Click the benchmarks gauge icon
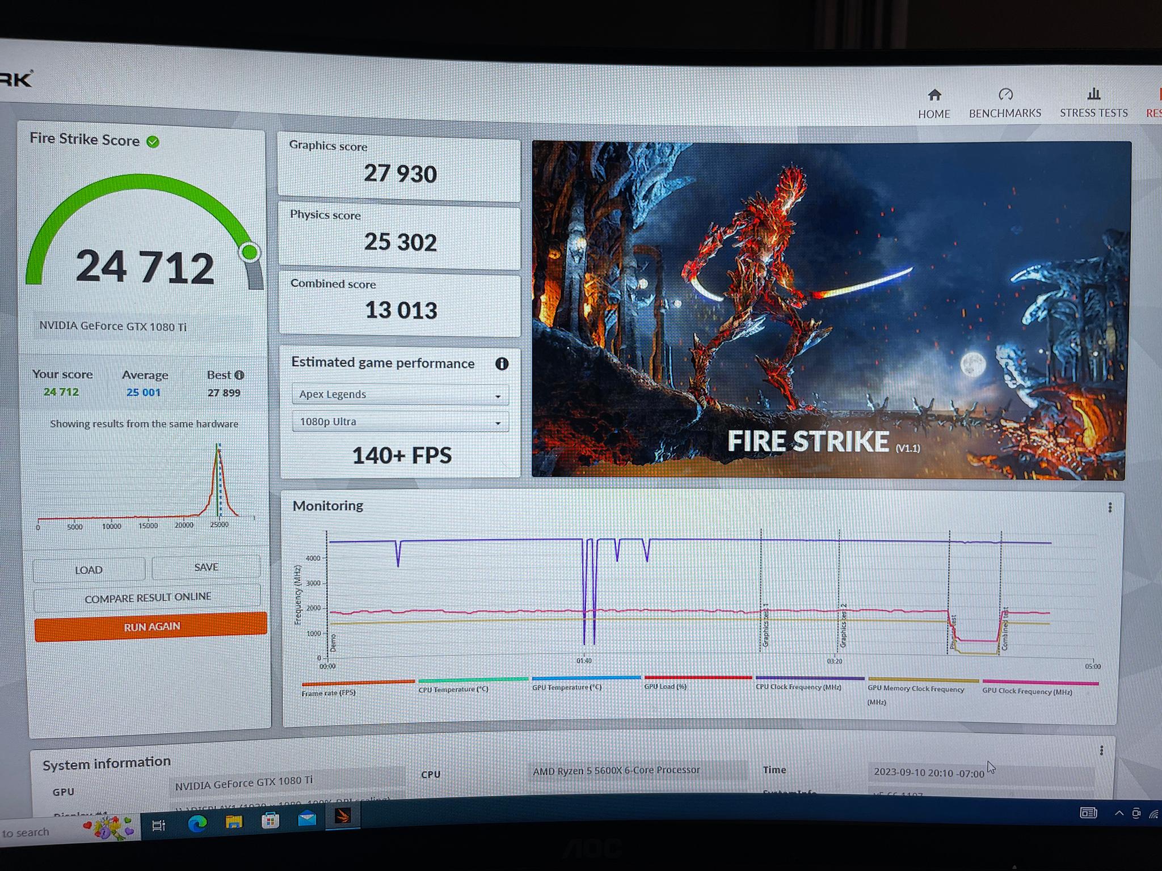Screen dimensions: 1162x871 (x=1005, y=94)
